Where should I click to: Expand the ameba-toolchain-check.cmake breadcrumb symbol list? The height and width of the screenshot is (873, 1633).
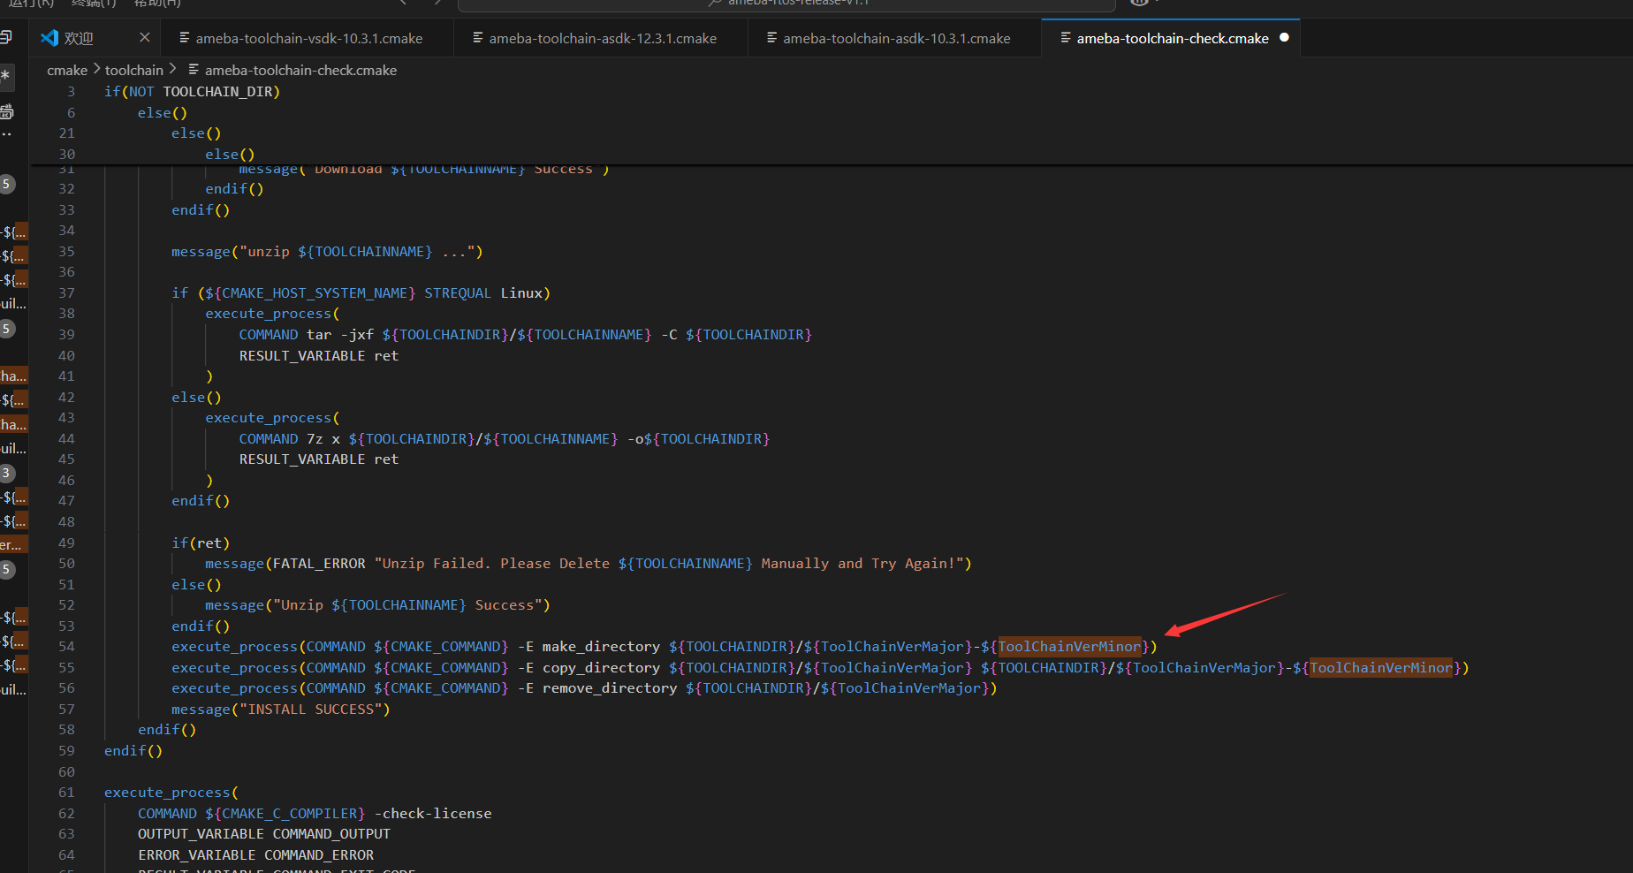point(300,70)
